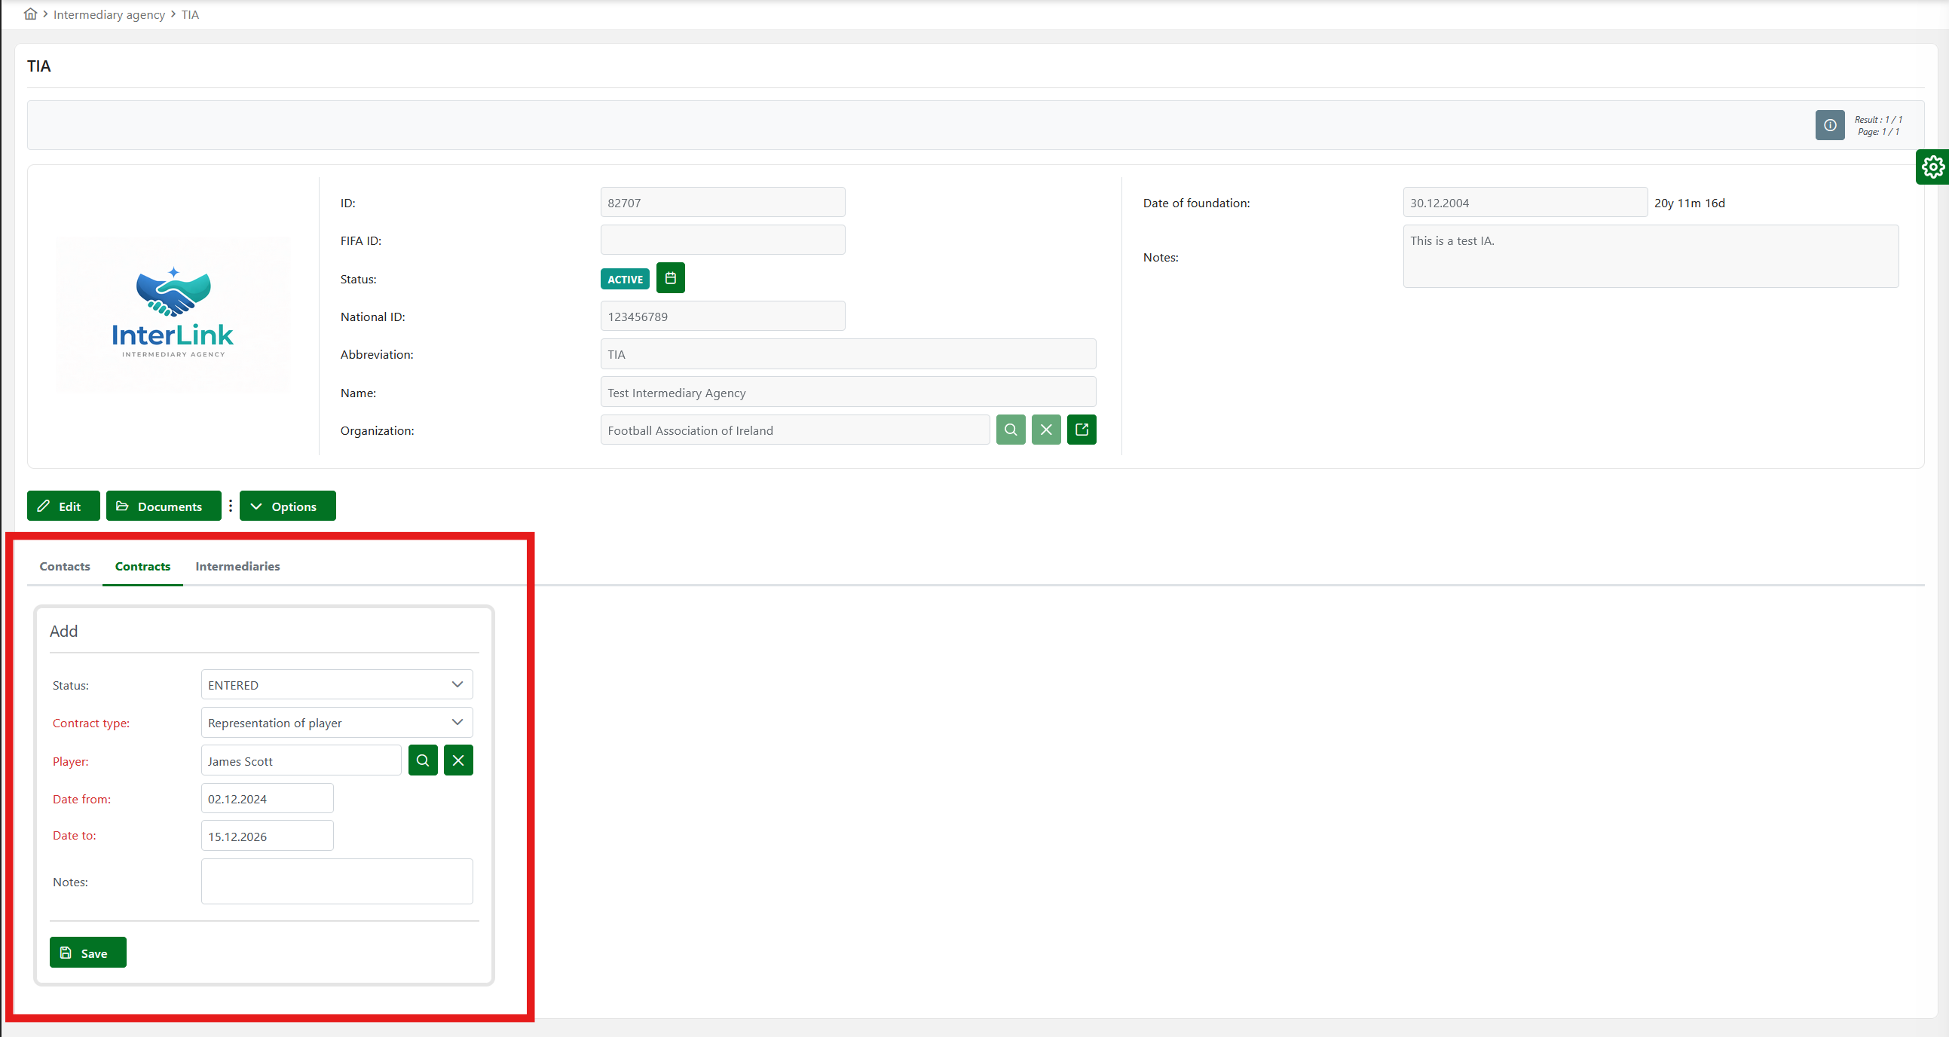Open the green settings gear panel
1949x1037 pixels.
click(1932, 167)
